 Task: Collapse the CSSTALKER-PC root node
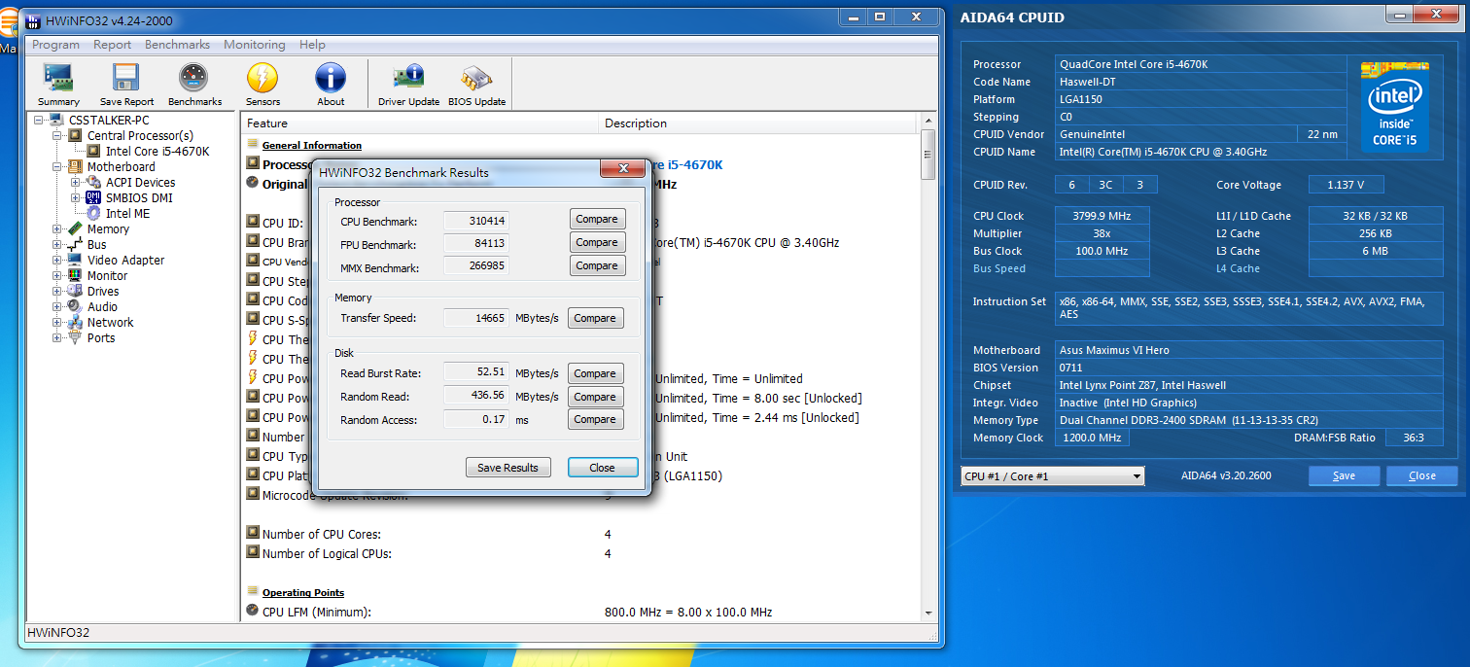click(x=39, y=120)
